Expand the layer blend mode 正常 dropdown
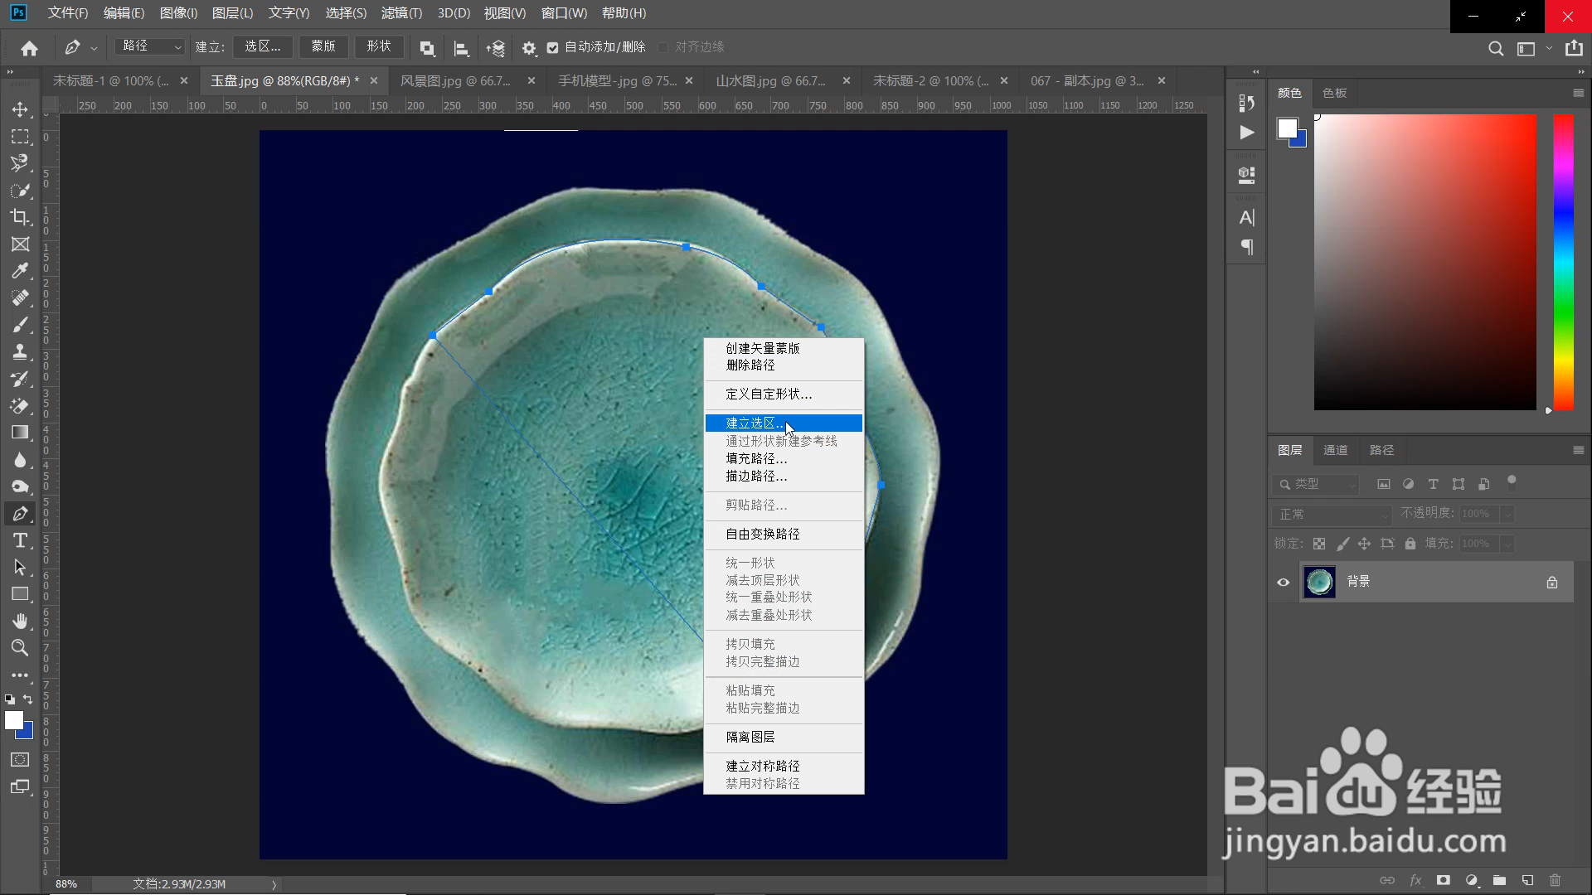The image size is (1592, 895). click(1331, 514)
